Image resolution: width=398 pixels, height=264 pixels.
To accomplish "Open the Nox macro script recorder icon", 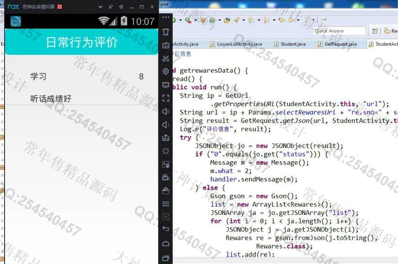I will pyautogui.click(x=166, y=164).
